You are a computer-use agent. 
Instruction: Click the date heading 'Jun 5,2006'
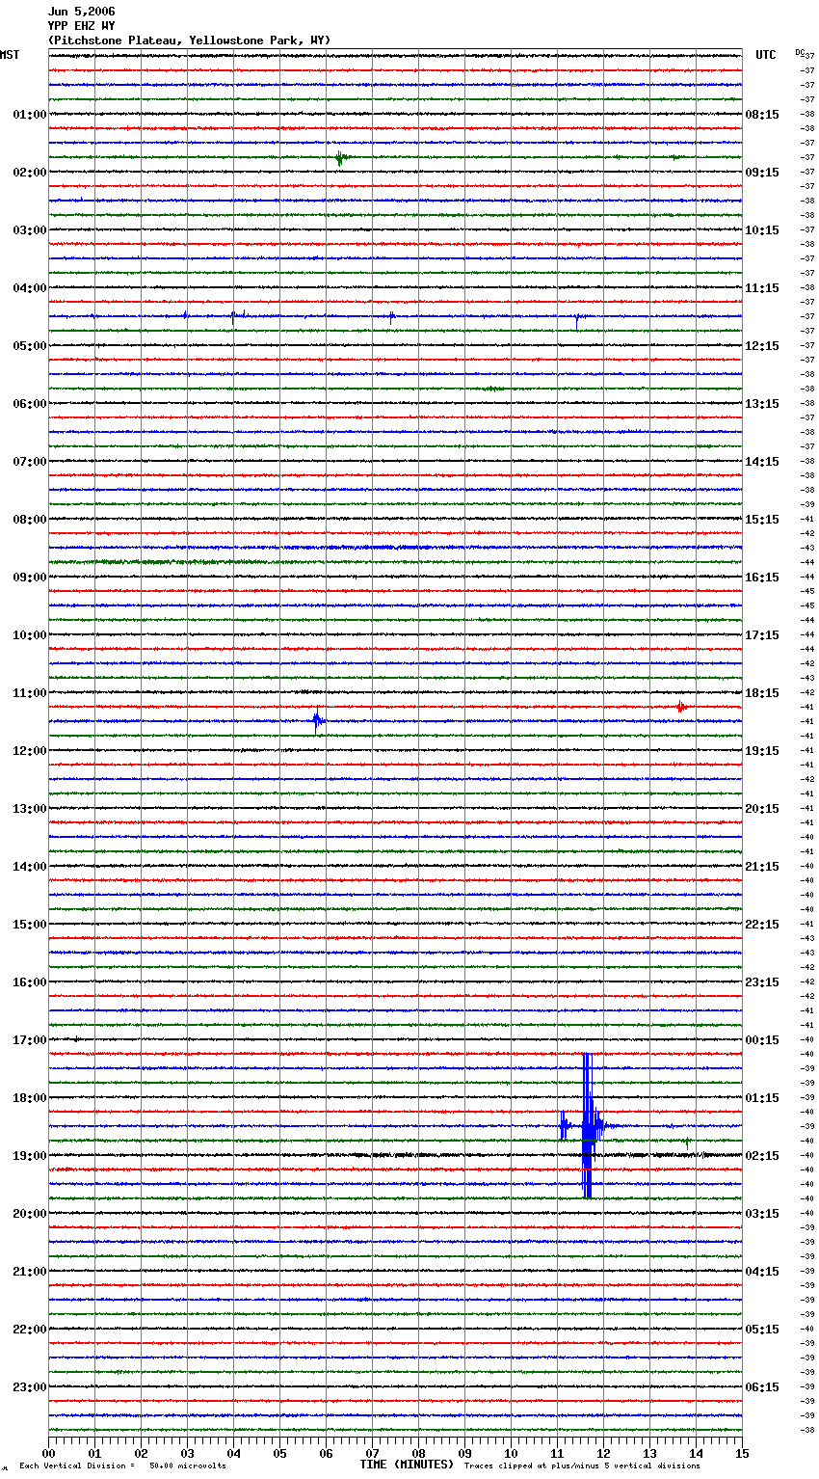(81, 12)
